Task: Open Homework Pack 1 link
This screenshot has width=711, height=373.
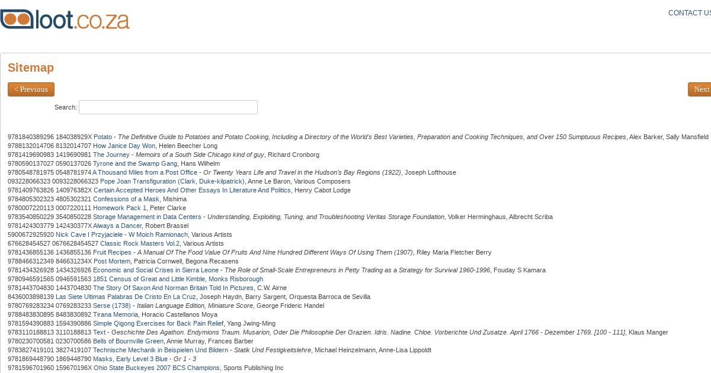Action: [x=120, y=208]
